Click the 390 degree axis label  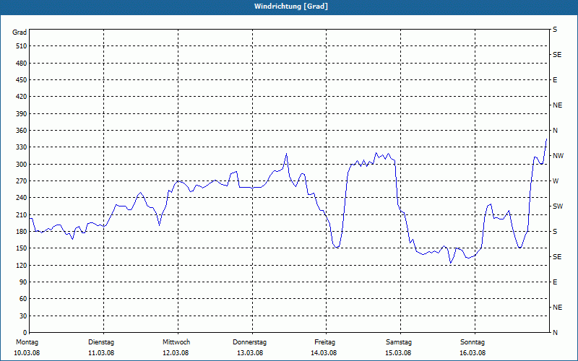[21, 114]
